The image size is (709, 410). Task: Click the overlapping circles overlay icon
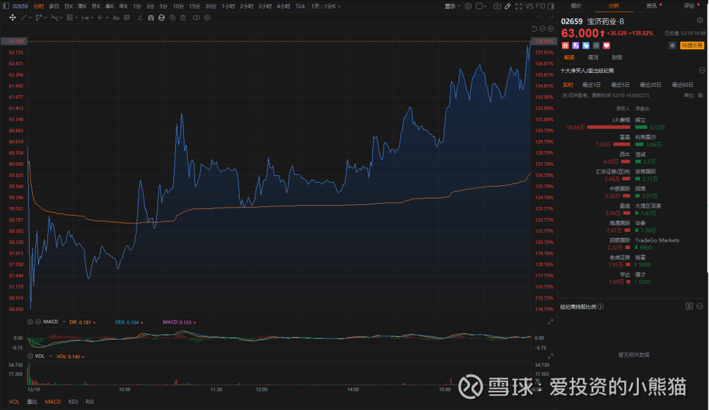tap(196, 18)
